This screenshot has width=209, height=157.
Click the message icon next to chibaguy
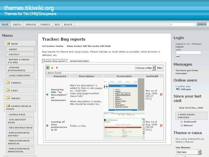tap(178, 89)
